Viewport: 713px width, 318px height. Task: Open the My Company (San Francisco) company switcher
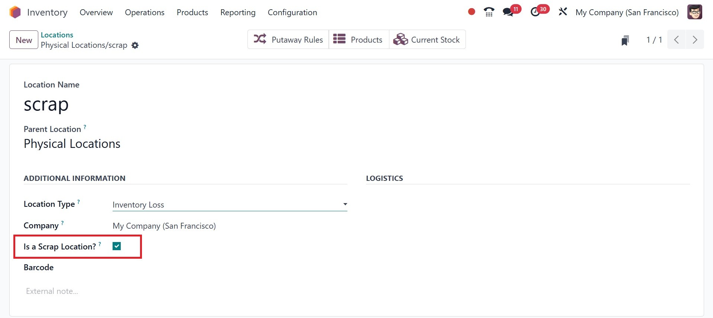(627, 12)
